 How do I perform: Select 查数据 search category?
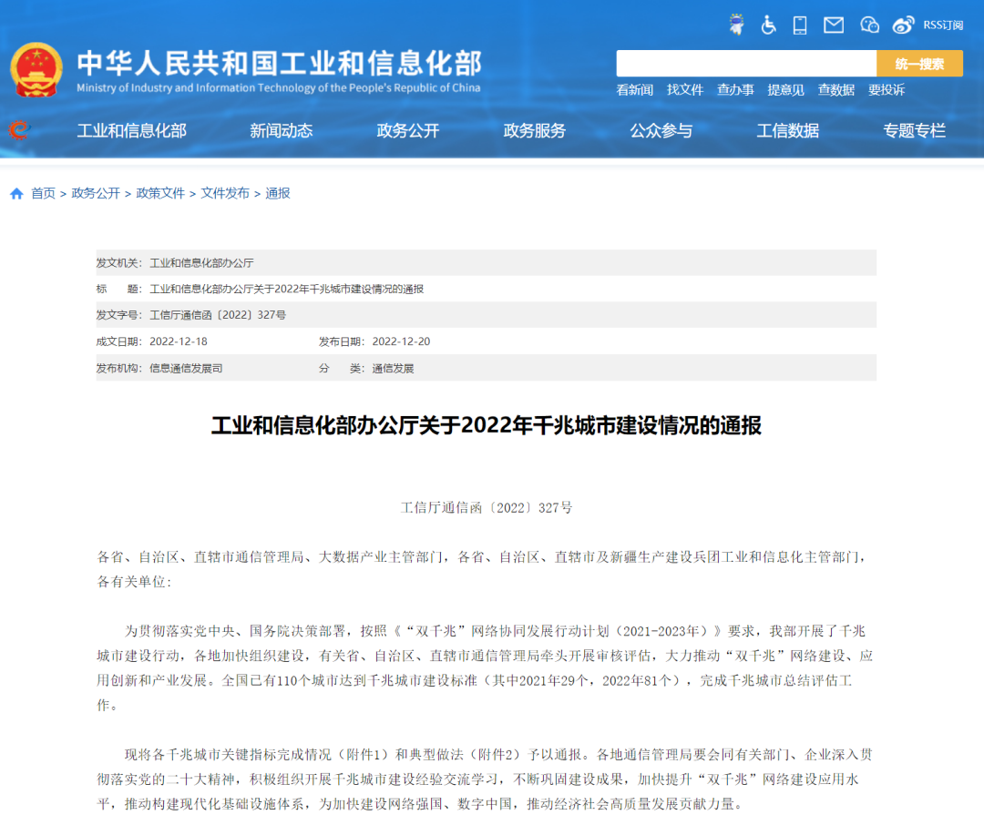pos(835,90)
